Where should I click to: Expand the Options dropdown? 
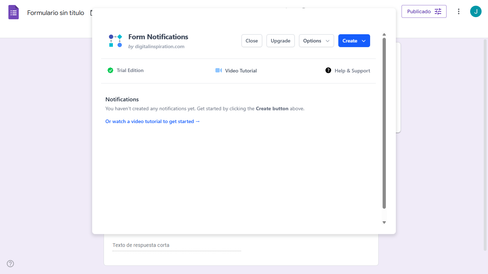317,41
